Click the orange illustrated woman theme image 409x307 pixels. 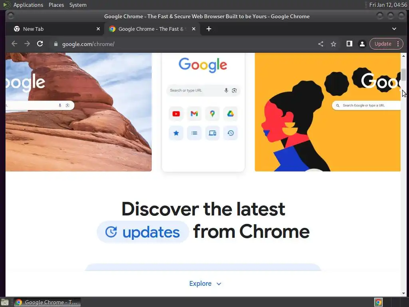328,112
